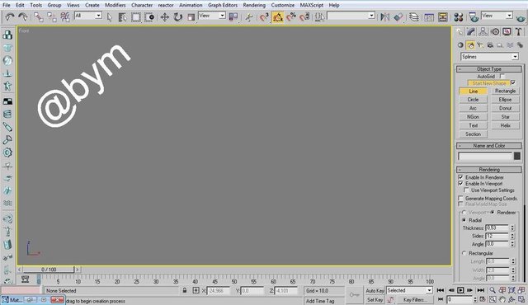Open Schematic View toolbar icon

pos(442,16)
